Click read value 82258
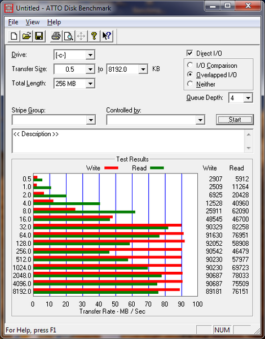Viewport: 265px width, 339px height. [x=240, y=227]
